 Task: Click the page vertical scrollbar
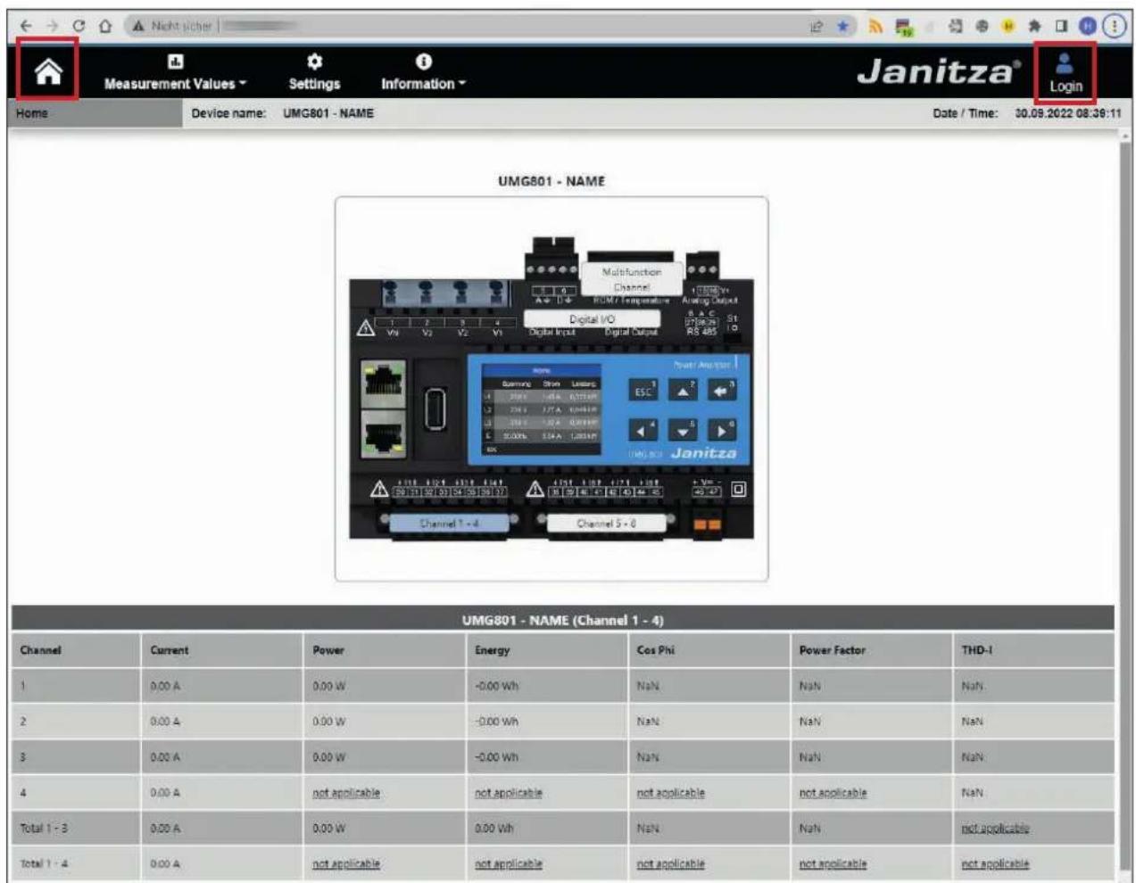1124,506
